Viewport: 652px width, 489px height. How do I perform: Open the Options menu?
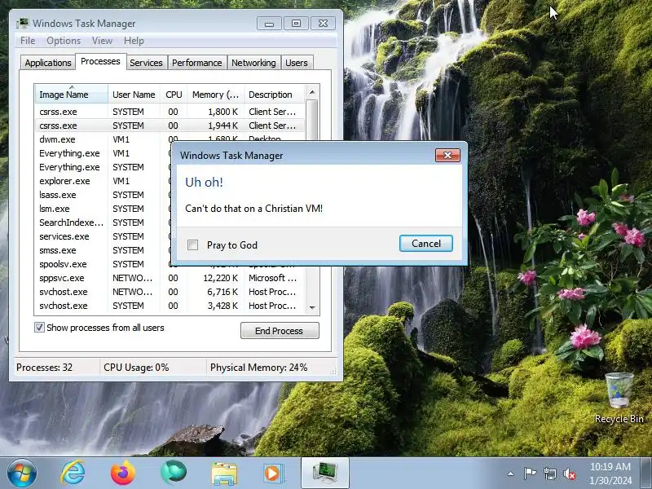click(x=64, y=40)
